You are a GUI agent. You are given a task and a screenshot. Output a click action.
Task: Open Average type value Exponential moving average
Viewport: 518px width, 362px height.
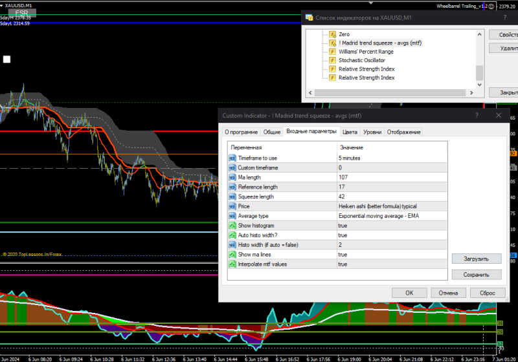pyautogui.click(x=379, y=216)
